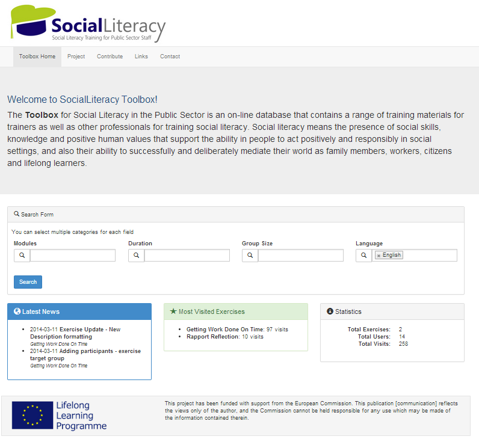479x445 pixels.
Task: Click the blue Search button
Action: pos(28,281)
